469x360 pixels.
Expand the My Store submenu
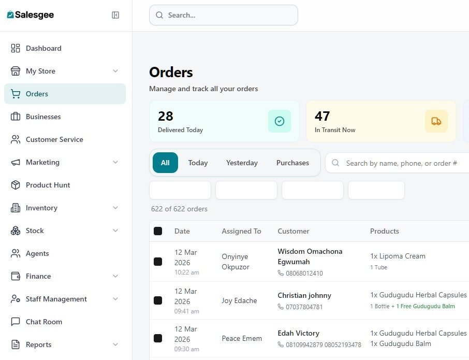115,71
